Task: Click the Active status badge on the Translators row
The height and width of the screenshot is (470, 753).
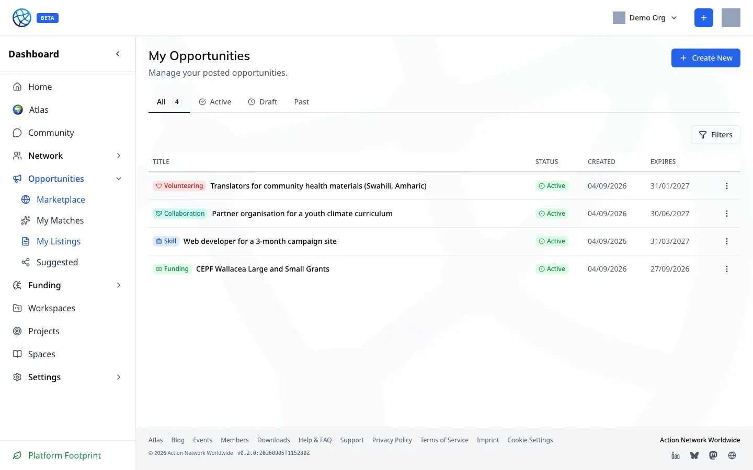Action: coord(552,186)
